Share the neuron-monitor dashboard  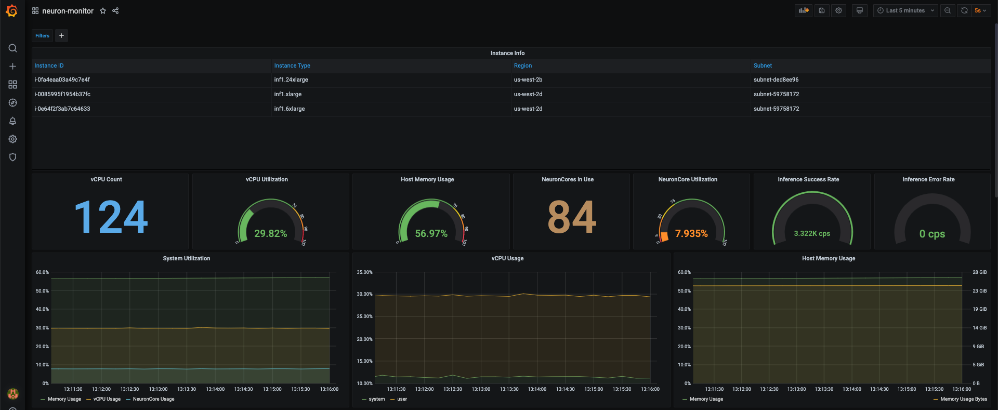115,11
